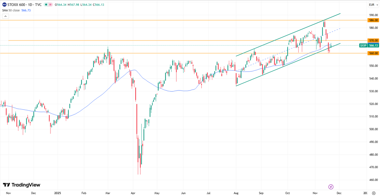Click the Dec label at right of time axis
Viewport: 380px width, 196px height.
[x=339, y=193]
